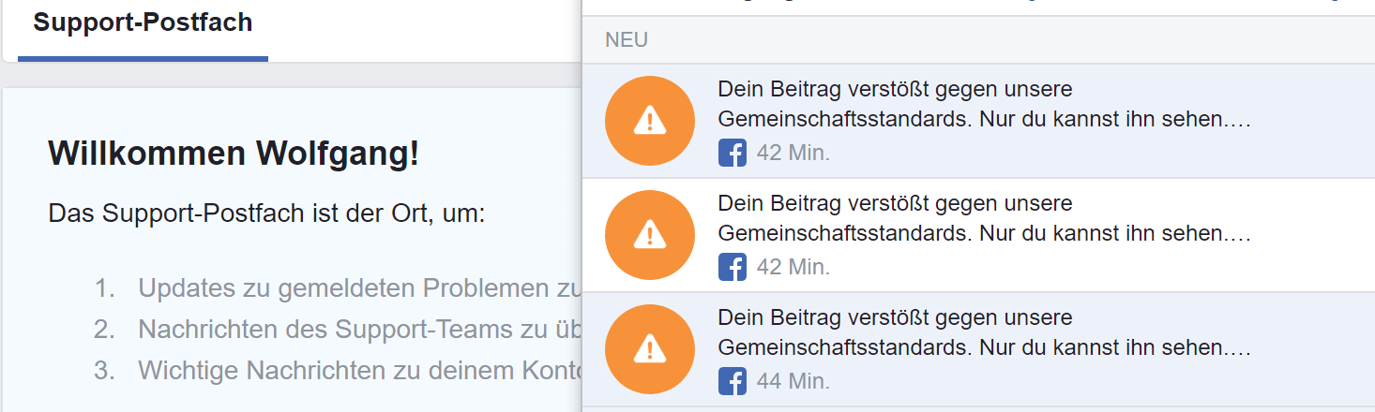Open the Support-Postfach tab
Viewport: 1375px width, 412px height.
(x=143, y=22)
